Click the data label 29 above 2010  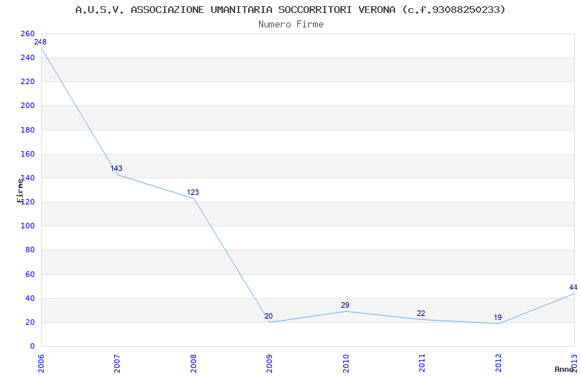[345, 305]
